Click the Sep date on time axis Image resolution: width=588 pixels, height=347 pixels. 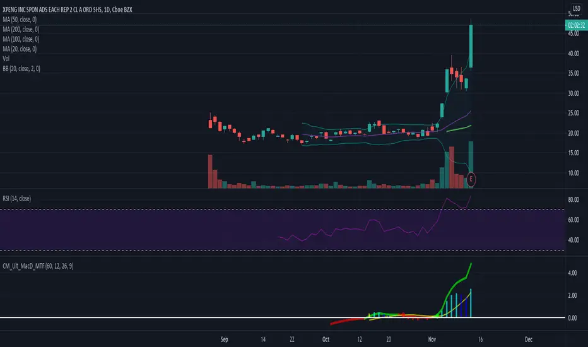pyautogui.click(x=224, y=339)
